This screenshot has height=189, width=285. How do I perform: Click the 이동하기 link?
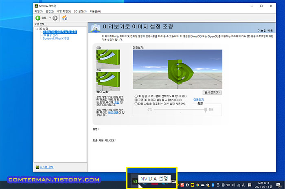pos(199,99)
